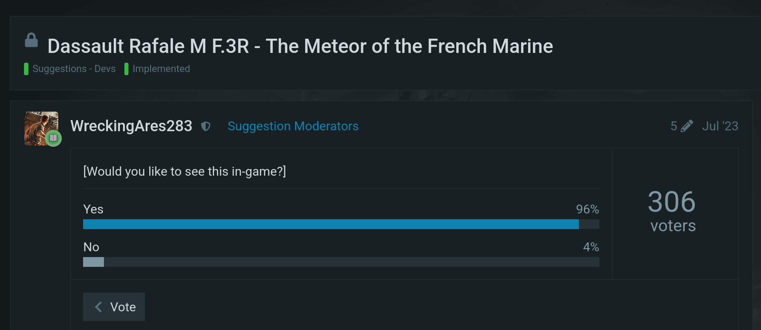Click green badge before Implemented
The image size is (761, 330).
(127, 69)
